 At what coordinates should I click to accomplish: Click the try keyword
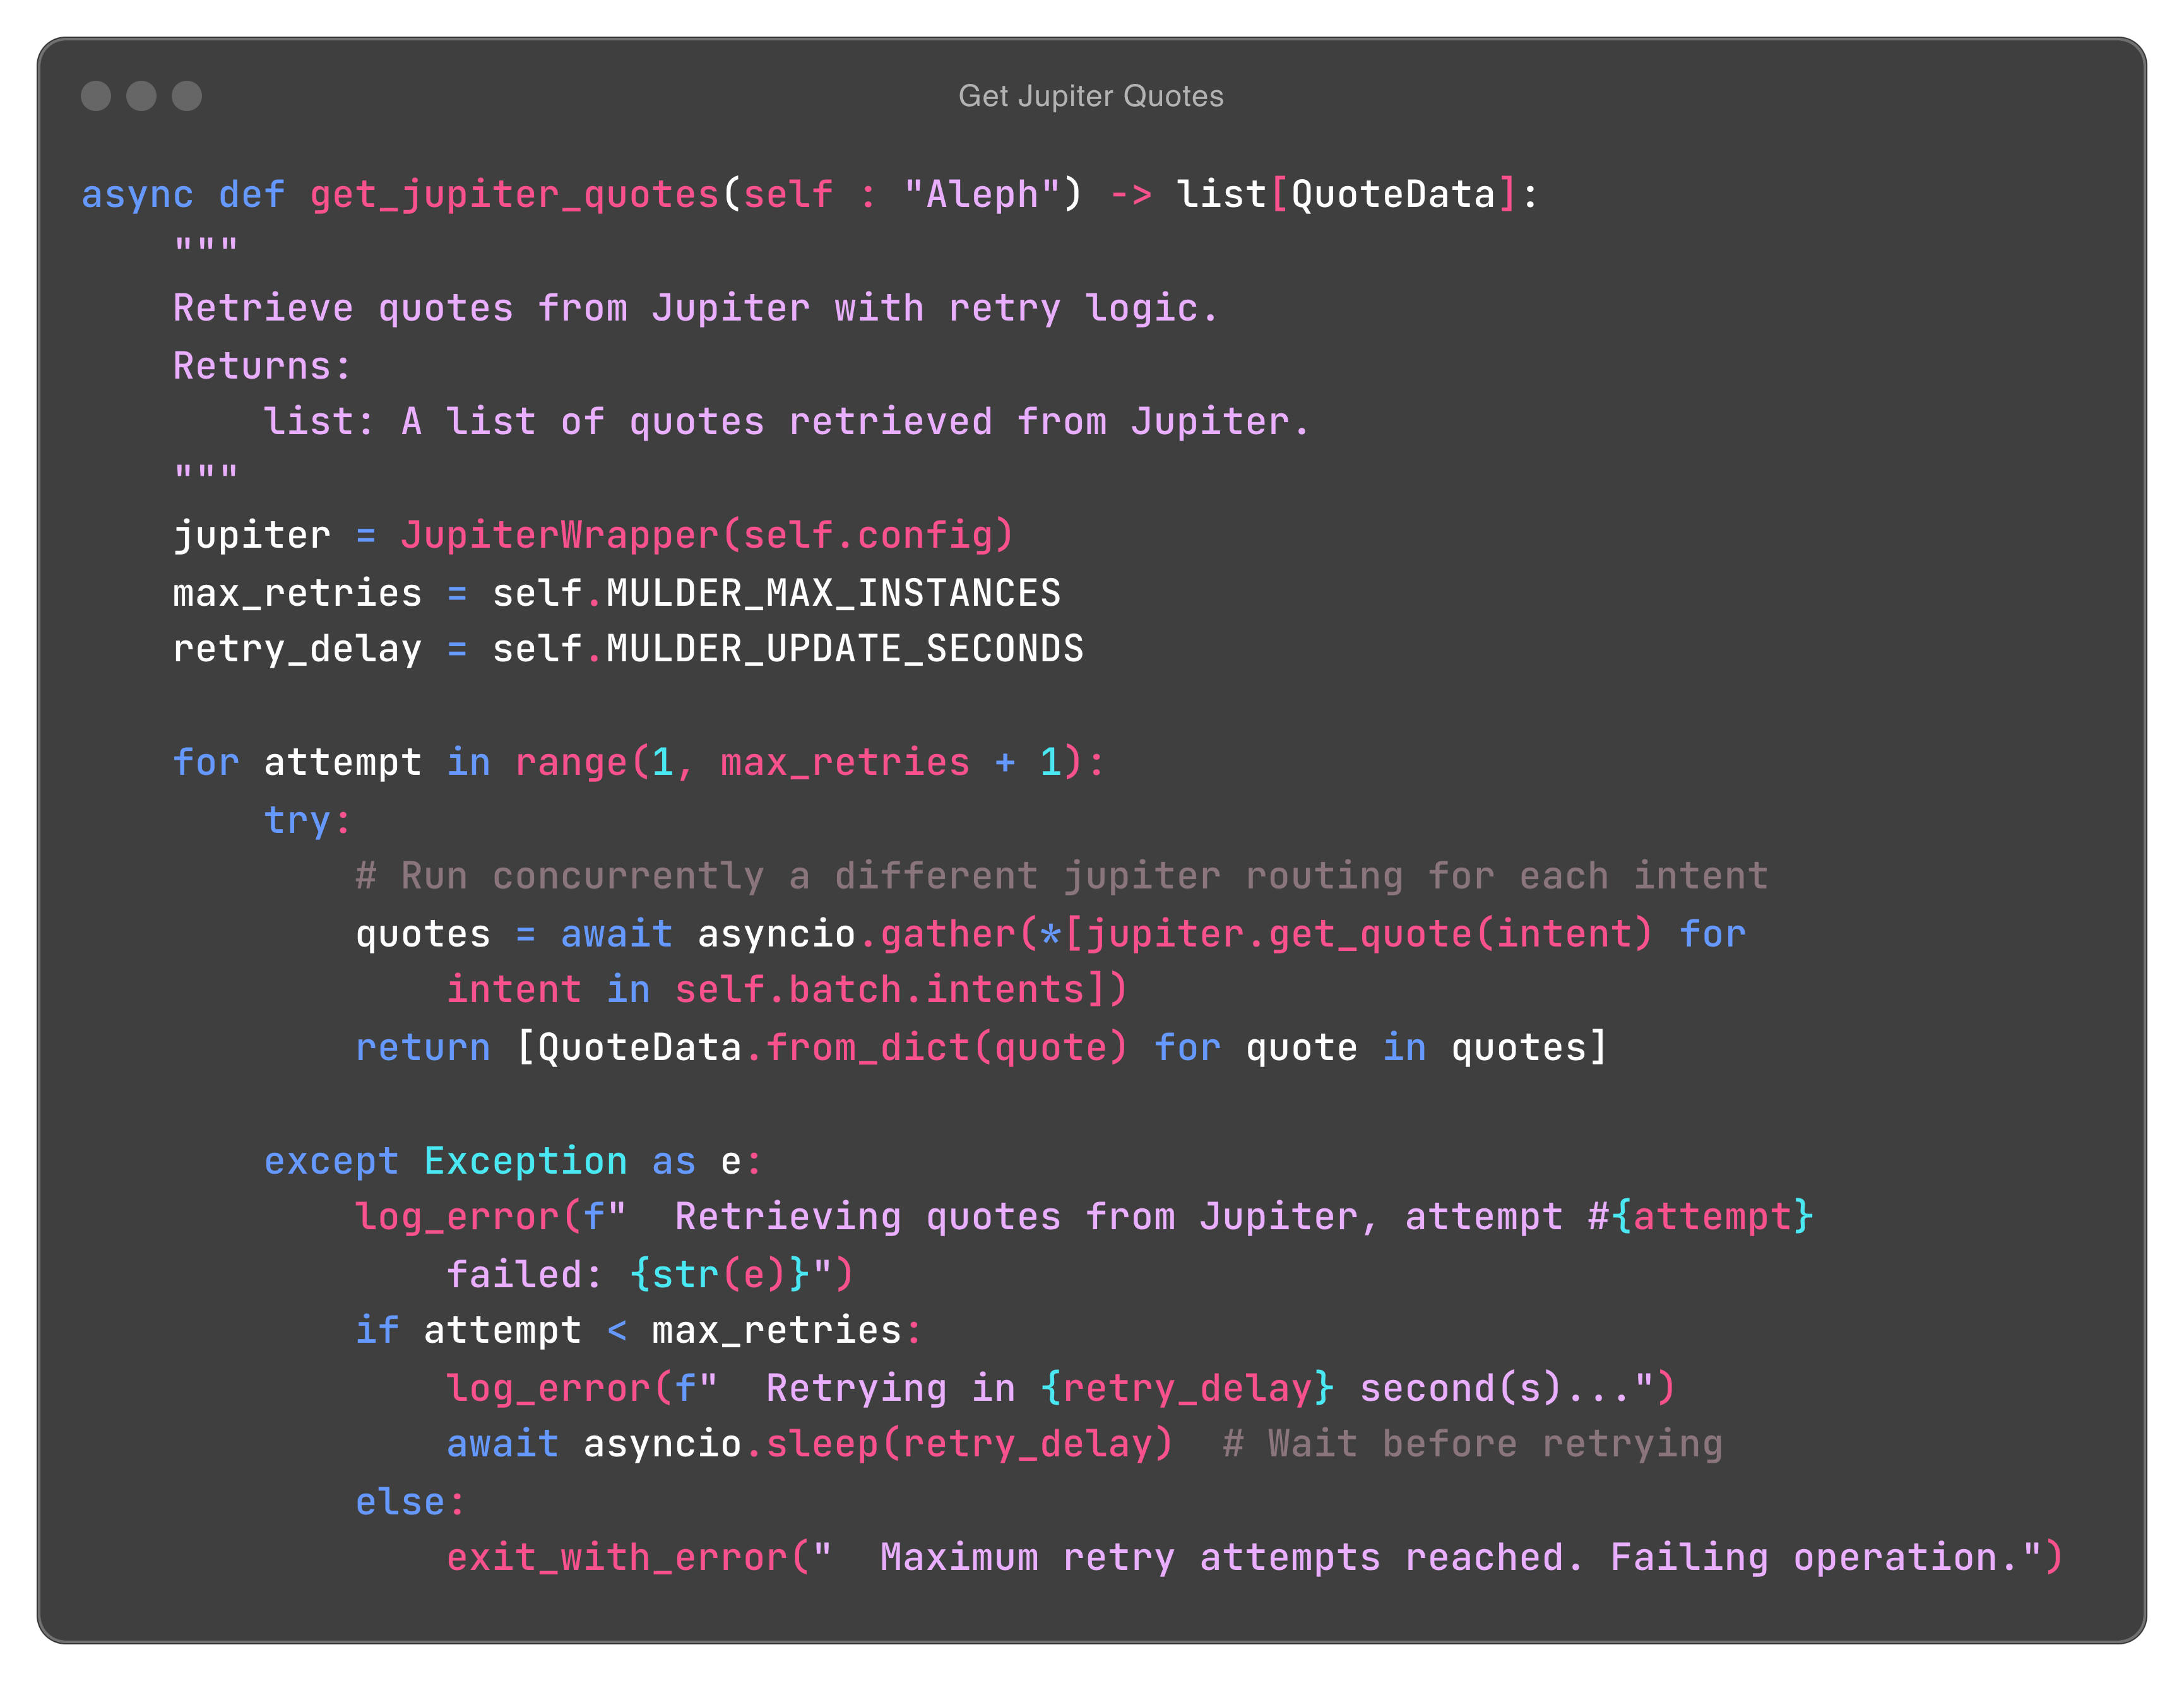(x=298, y=820)
